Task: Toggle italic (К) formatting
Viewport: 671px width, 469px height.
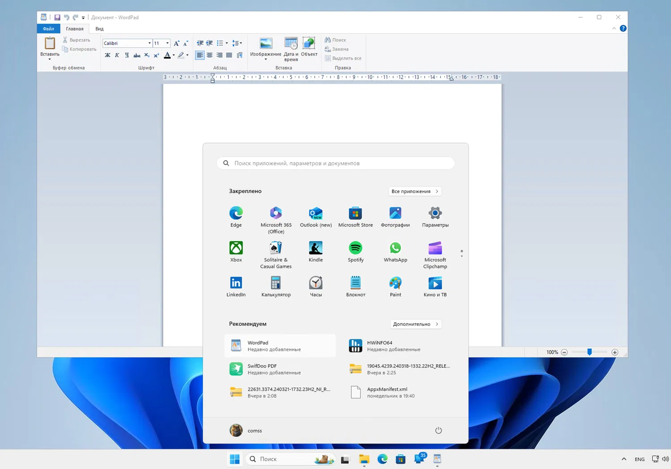Action: point(117,55)
